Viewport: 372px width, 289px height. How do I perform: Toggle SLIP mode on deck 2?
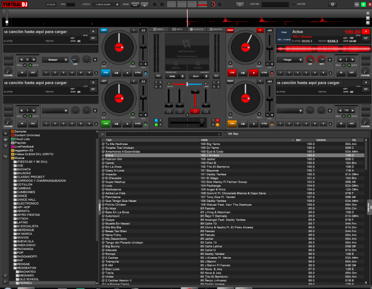230,63
